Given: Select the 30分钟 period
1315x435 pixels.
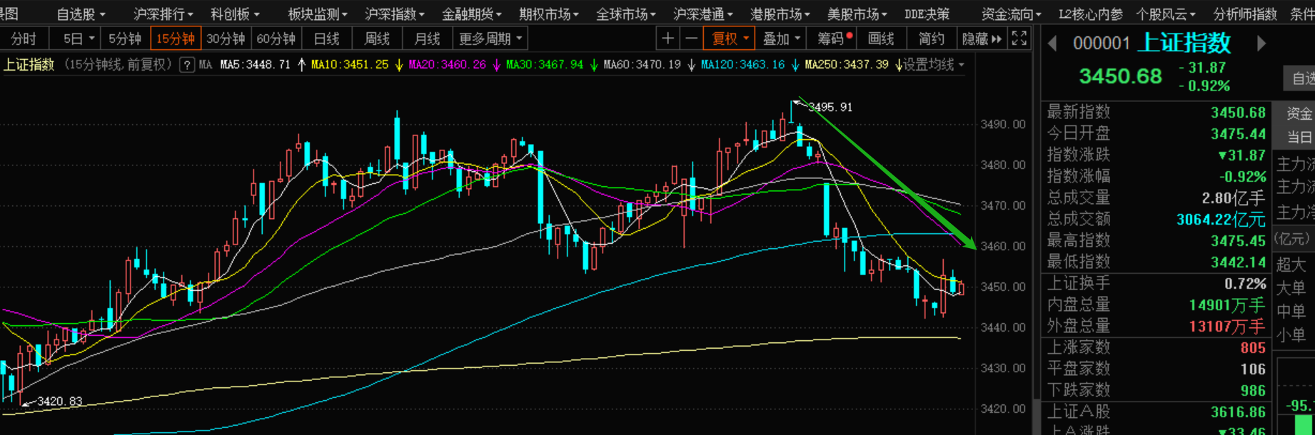Looking at the screenshot, I should point(226,39).
